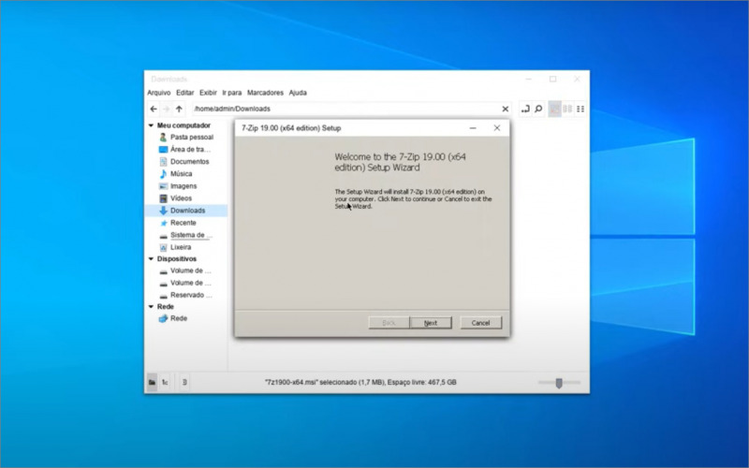Open the search magnifier in toolbar
The image size is (749, 468).
[x=538, y=109]
